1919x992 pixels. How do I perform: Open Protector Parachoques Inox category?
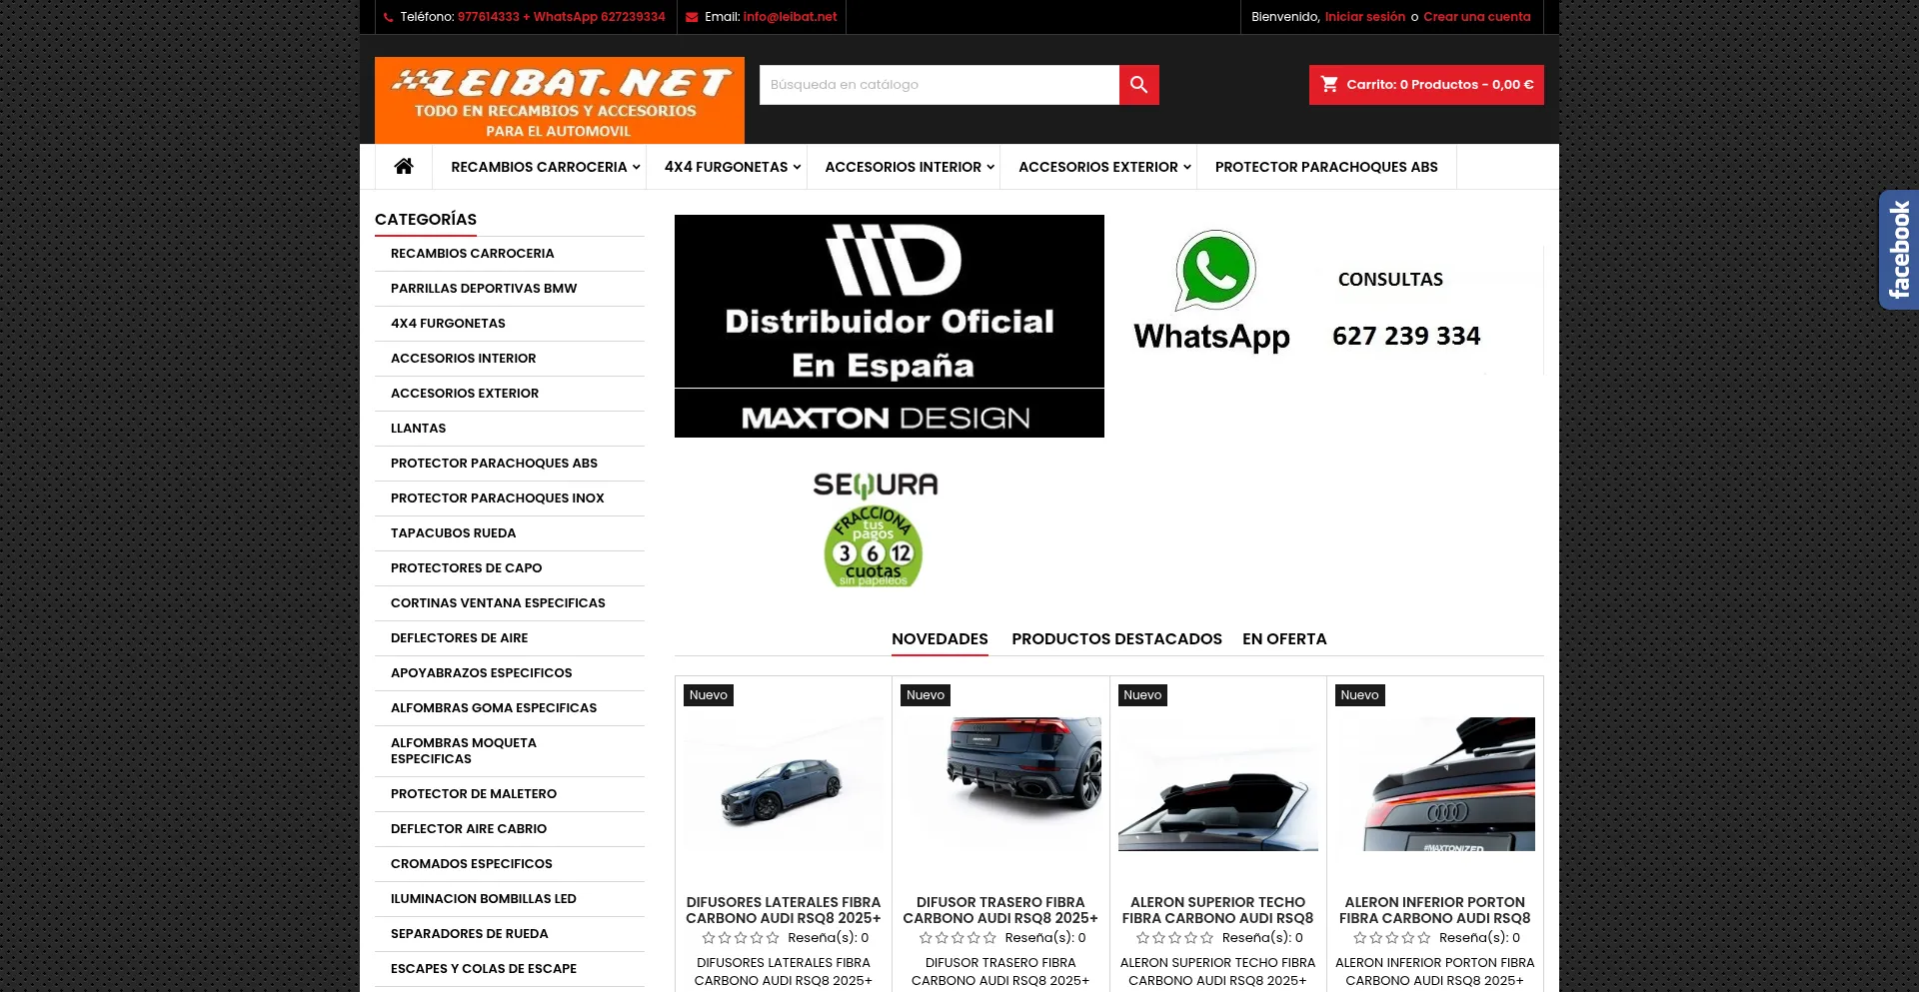click(x=497, y=498)
